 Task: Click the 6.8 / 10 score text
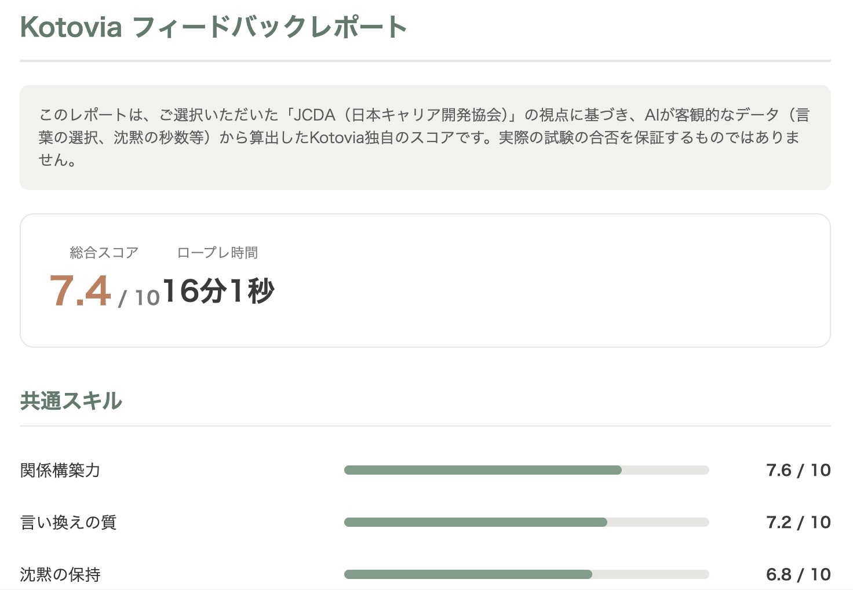coord(799,574)
